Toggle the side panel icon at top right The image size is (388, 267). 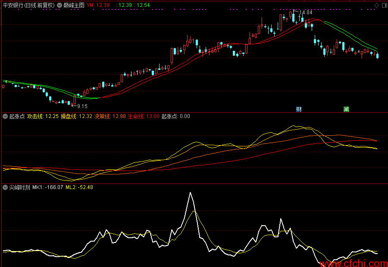coord(385,5)
